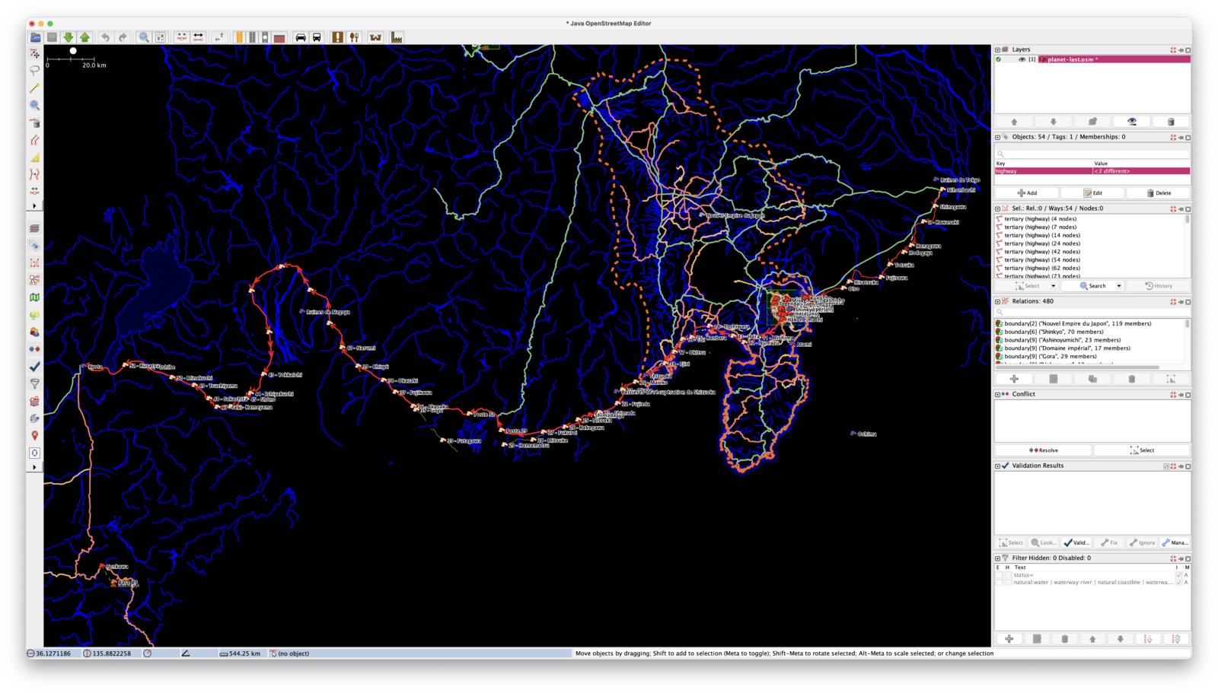Viewport: 1218px width, 693px height.
Task: Open Map Paint Styles via the map icon
Action: [33, 298]
